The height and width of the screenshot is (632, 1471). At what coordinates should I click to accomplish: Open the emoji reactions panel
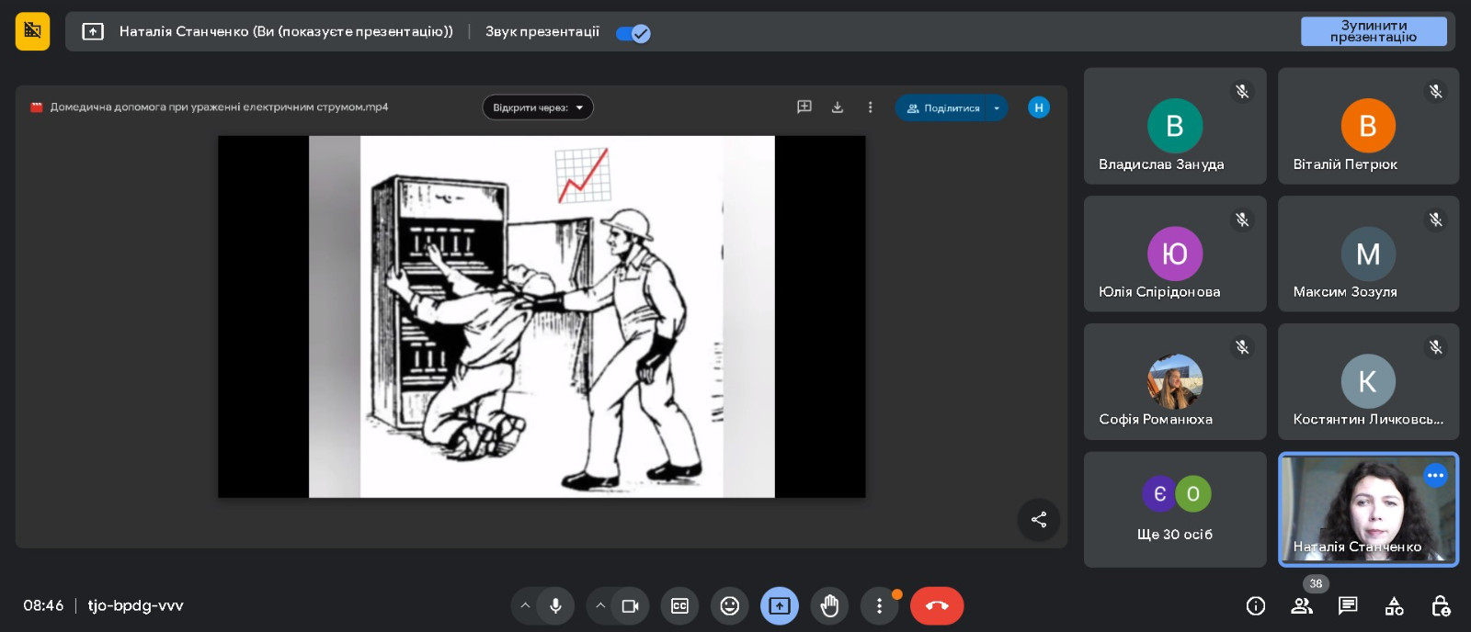click(x=729, y=606)
